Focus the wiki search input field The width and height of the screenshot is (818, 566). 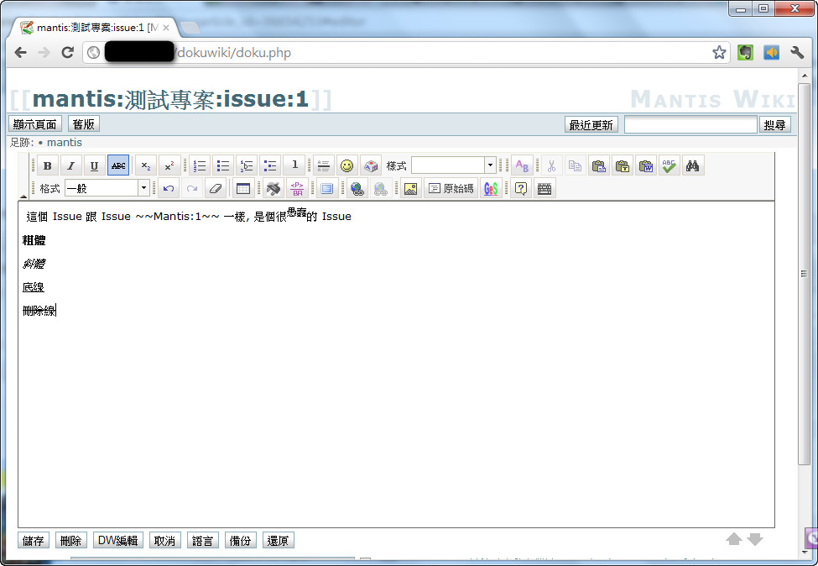click(x=690, y=124)
